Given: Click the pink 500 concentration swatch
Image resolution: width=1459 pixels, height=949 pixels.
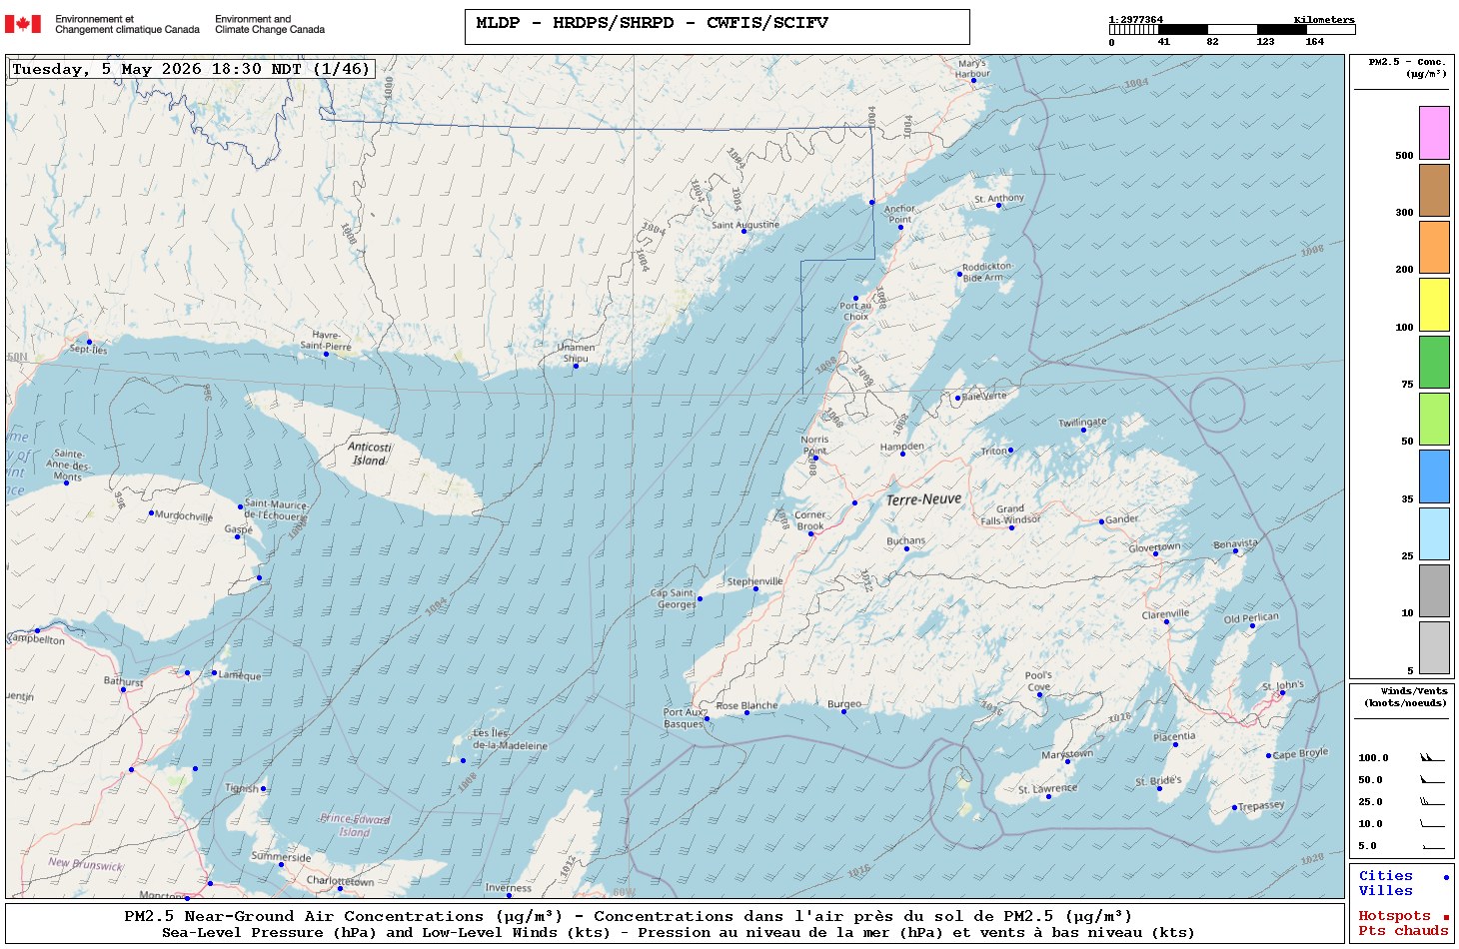Looking at the screenshot, I should click(1434, 133).
